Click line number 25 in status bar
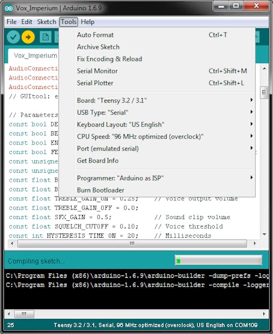273x334 pixels. (x=11, y=325)
